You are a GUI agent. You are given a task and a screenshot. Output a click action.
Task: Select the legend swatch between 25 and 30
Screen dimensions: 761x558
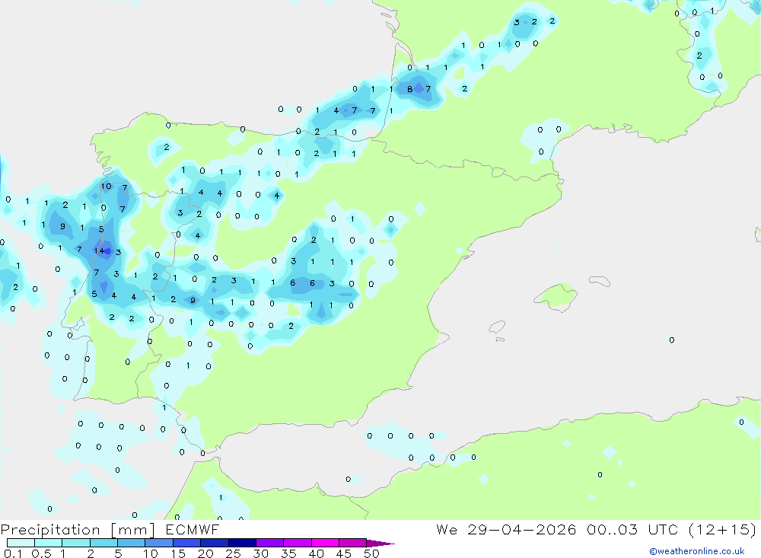[242, 543]
